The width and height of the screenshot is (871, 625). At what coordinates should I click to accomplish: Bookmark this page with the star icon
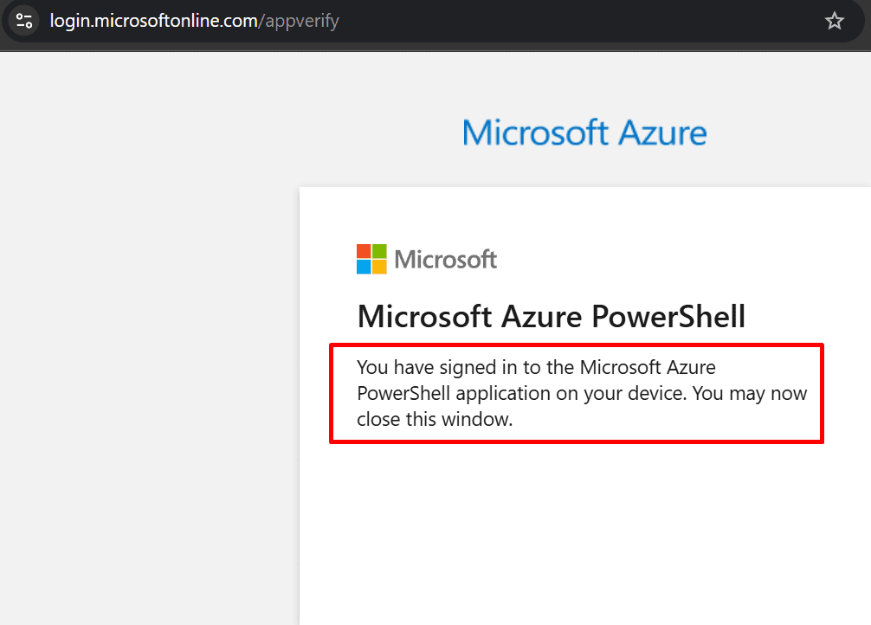pyautogui.click(x=834, y=21)
